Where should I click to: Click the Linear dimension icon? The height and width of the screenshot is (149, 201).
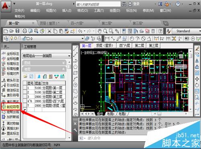point(107,39)
